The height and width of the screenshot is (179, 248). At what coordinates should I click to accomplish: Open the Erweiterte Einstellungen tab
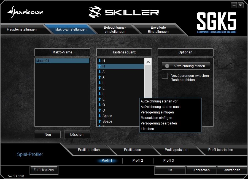[158, 29]
